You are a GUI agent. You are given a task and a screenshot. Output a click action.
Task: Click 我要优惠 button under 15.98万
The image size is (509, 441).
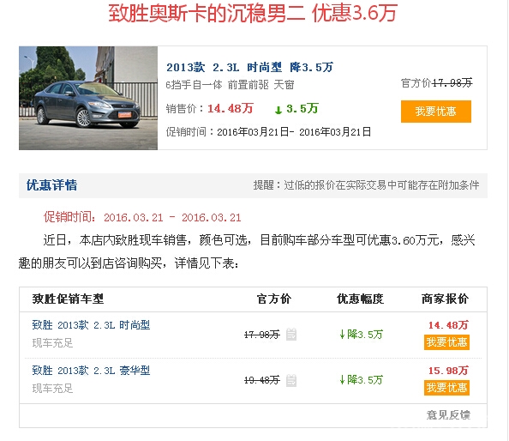(446, 388)
